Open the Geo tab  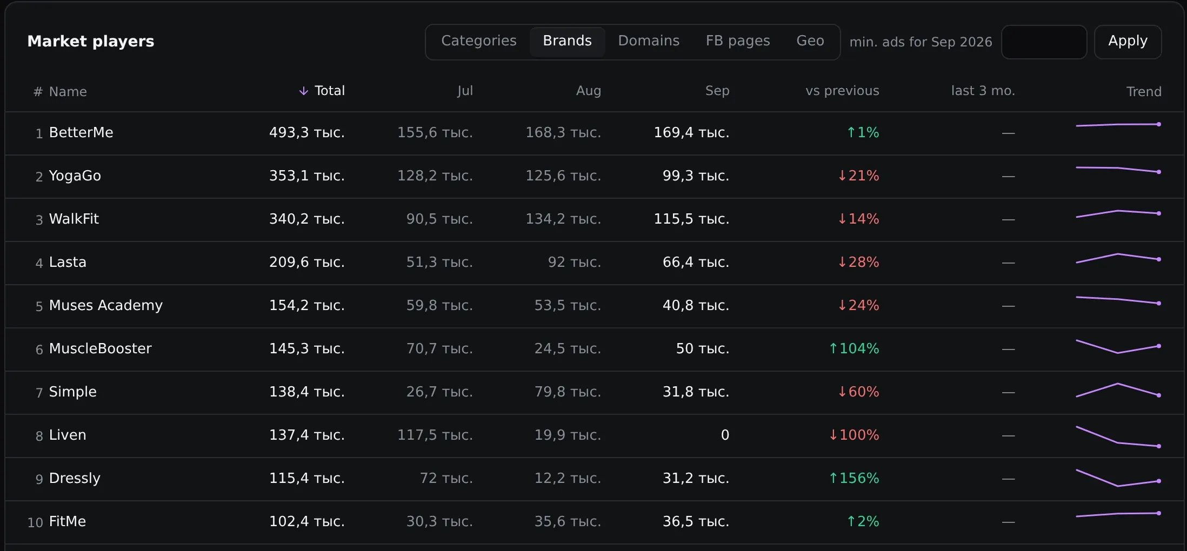[x=810, y=41]
